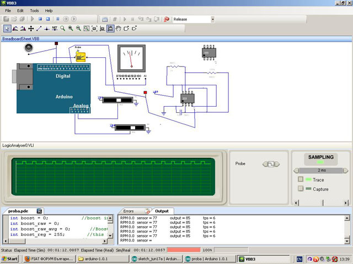The width and height of the screenshot is (353, 264).
Task: Toggle the Trace checkbox
Action: click(301, 180)
